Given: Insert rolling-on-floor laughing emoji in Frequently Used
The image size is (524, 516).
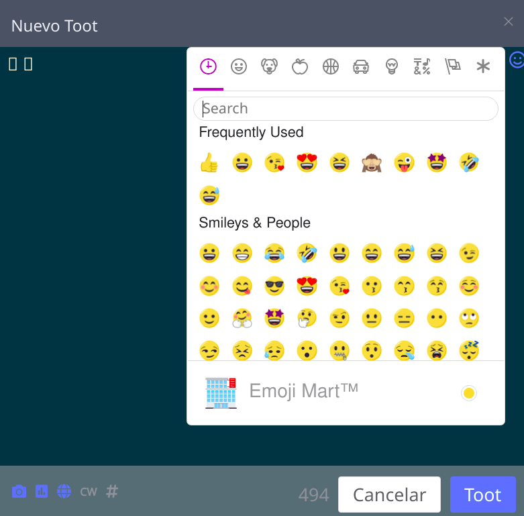Looking at the screenshot, I should point(469,163).
